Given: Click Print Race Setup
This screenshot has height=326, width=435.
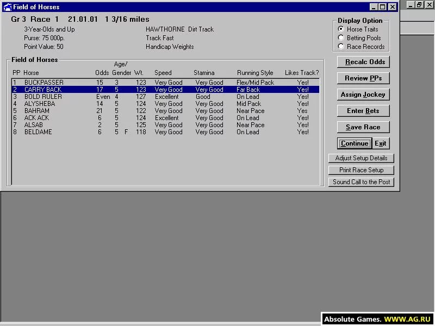Looking at the screenshot, I should (361, 170).
